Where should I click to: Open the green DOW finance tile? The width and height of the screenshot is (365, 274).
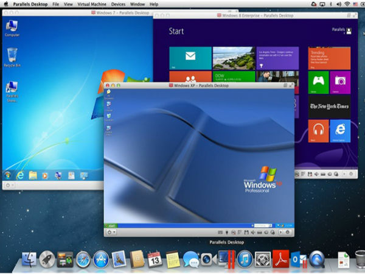pyautogui.click(x=234, y=77)
